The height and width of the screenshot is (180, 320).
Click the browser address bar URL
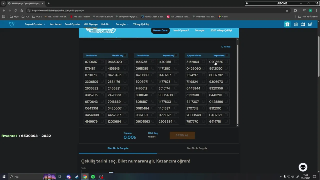coord(58,10)
